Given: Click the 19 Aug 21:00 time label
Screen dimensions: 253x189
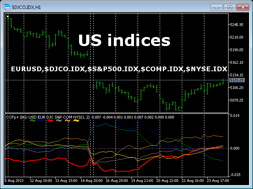Looking at the screenshot, I should pos(142,181).
